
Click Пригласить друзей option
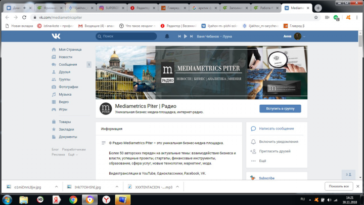pos(275,151)
